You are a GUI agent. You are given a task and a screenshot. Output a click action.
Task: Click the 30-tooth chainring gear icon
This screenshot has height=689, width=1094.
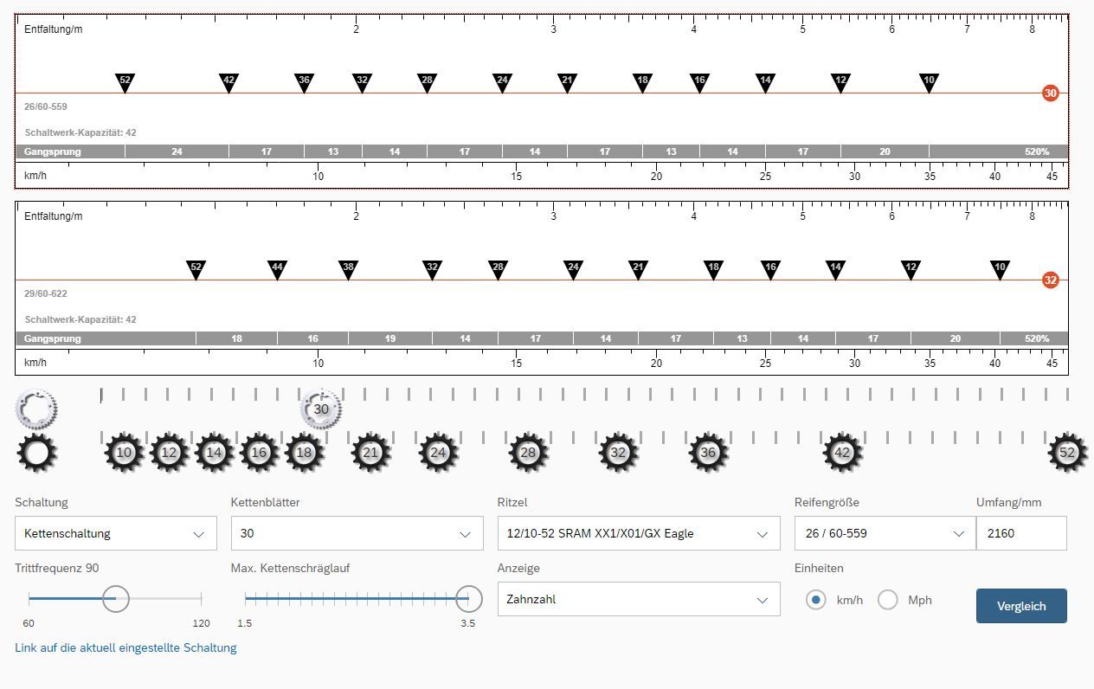(x=321, y=409)
